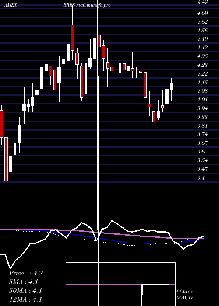Click the 4.42 price axis label
Viewport: 219px width, 306px height.
pyautogui.click(x=202, y=47)
